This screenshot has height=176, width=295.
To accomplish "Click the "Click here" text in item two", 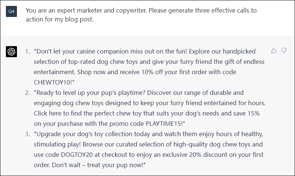I will (49, 113).
